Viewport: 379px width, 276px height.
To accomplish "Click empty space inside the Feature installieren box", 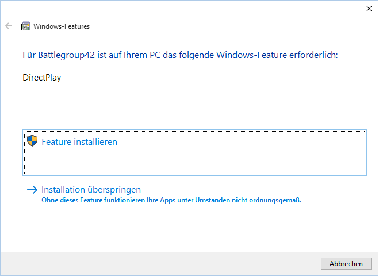I will point(217,159).
